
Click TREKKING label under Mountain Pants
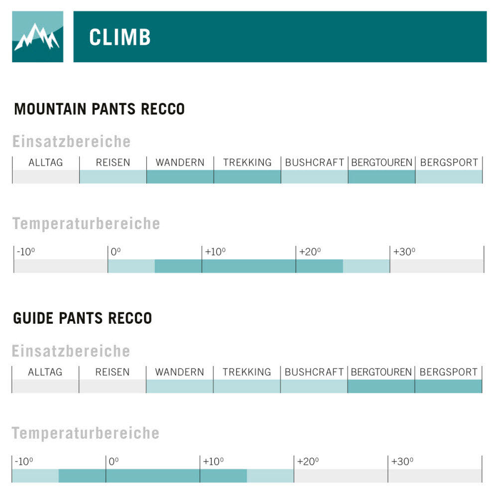tap(248, 162)
